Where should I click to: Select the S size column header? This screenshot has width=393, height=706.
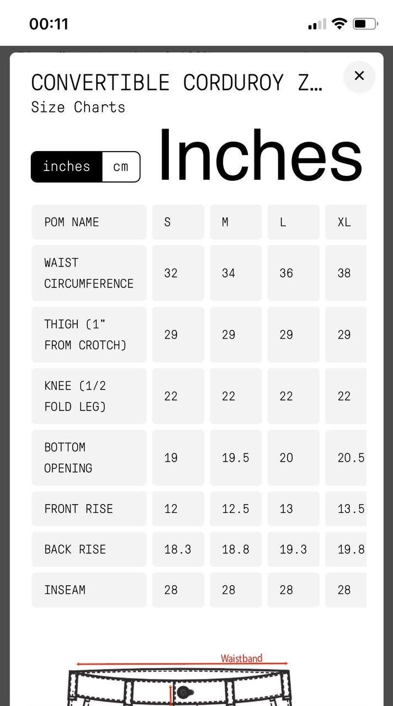178,222
